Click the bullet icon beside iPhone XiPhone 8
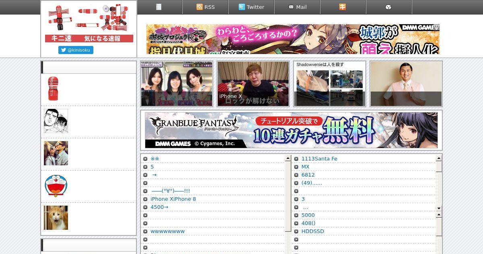 tap(145, 199)
